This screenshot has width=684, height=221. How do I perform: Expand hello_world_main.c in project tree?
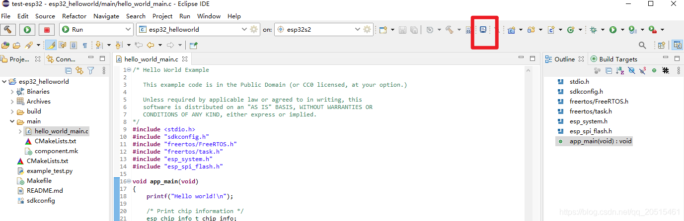pyautogui.click(x=20, y=131)
